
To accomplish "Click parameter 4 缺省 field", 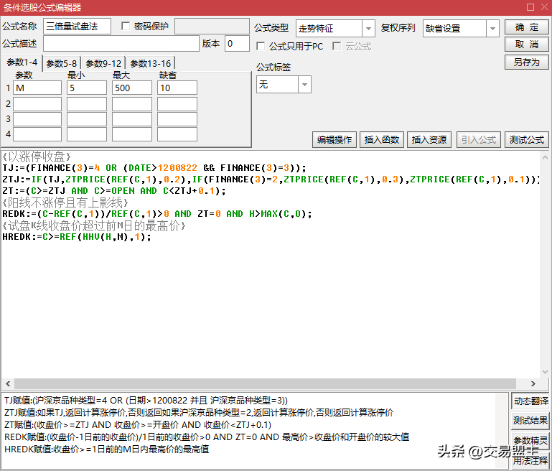I will 177,134.
